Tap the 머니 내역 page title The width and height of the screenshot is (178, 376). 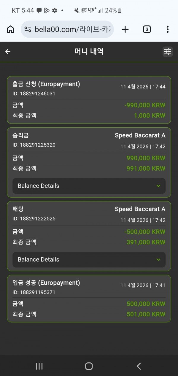(89, 52)
